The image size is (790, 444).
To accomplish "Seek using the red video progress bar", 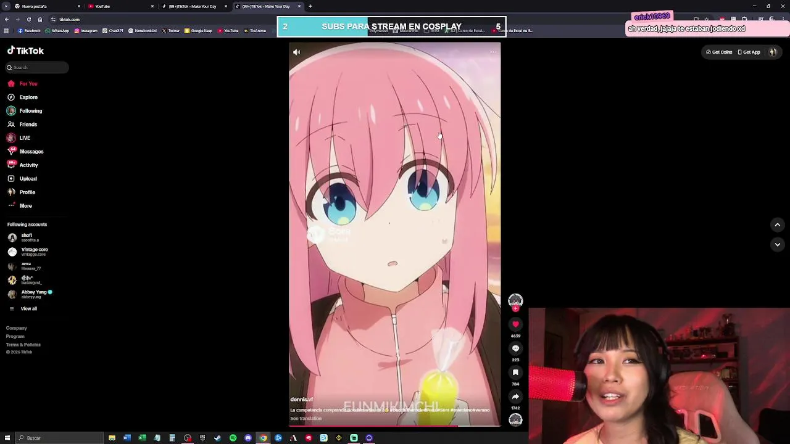I will 395,425.
